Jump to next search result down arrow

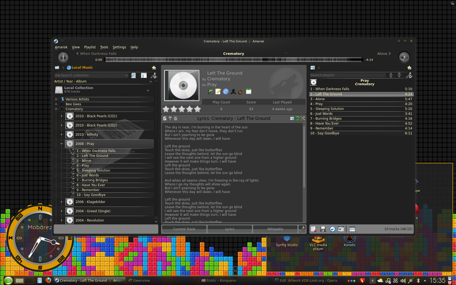pyautogui.click(x=399, y=75)
